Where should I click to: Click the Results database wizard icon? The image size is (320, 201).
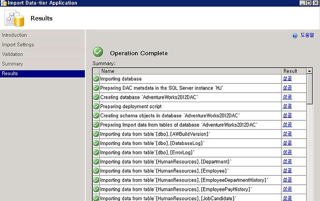click(x=14, y=19)
